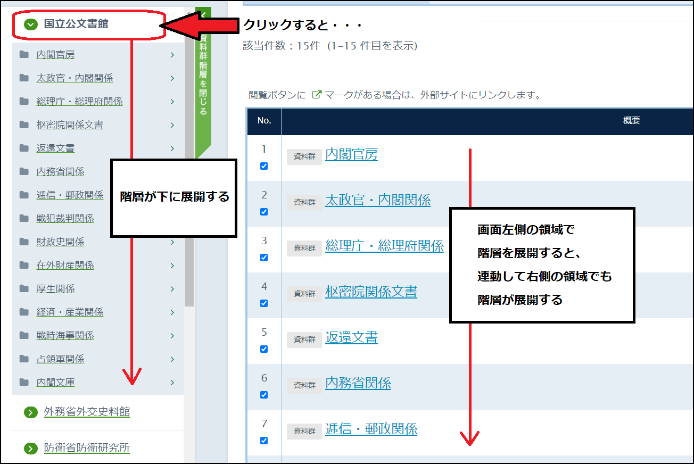Expand the 経済・産業関係 row chevron
Screen dimensions: 694x464
coord(172,312)
